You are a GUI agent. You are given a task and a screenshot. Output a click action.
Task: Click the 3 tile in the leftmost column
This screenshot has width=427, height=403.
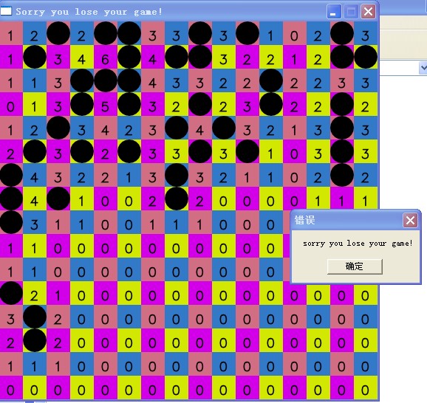11,317
